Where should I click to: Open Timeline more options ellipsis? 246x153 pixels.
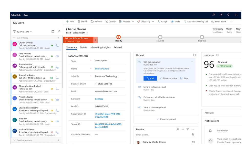193,129
